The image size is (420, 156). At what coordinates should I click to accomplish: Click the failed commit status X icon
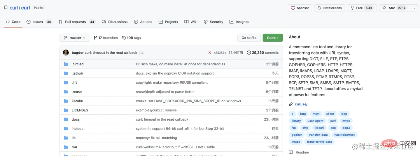[x=210, y=53]
